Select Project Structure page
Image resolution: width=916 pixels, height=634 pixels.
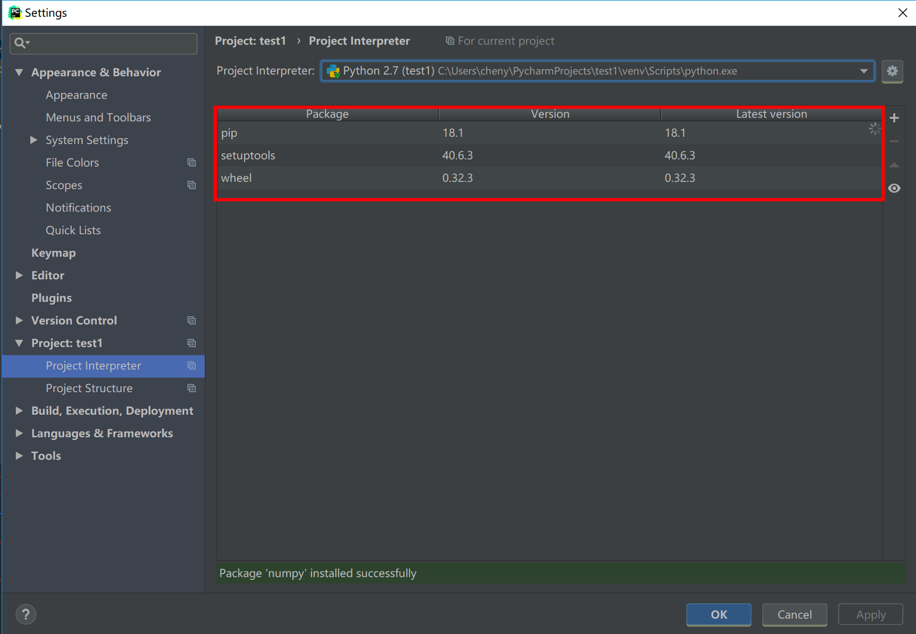(89, 388)
